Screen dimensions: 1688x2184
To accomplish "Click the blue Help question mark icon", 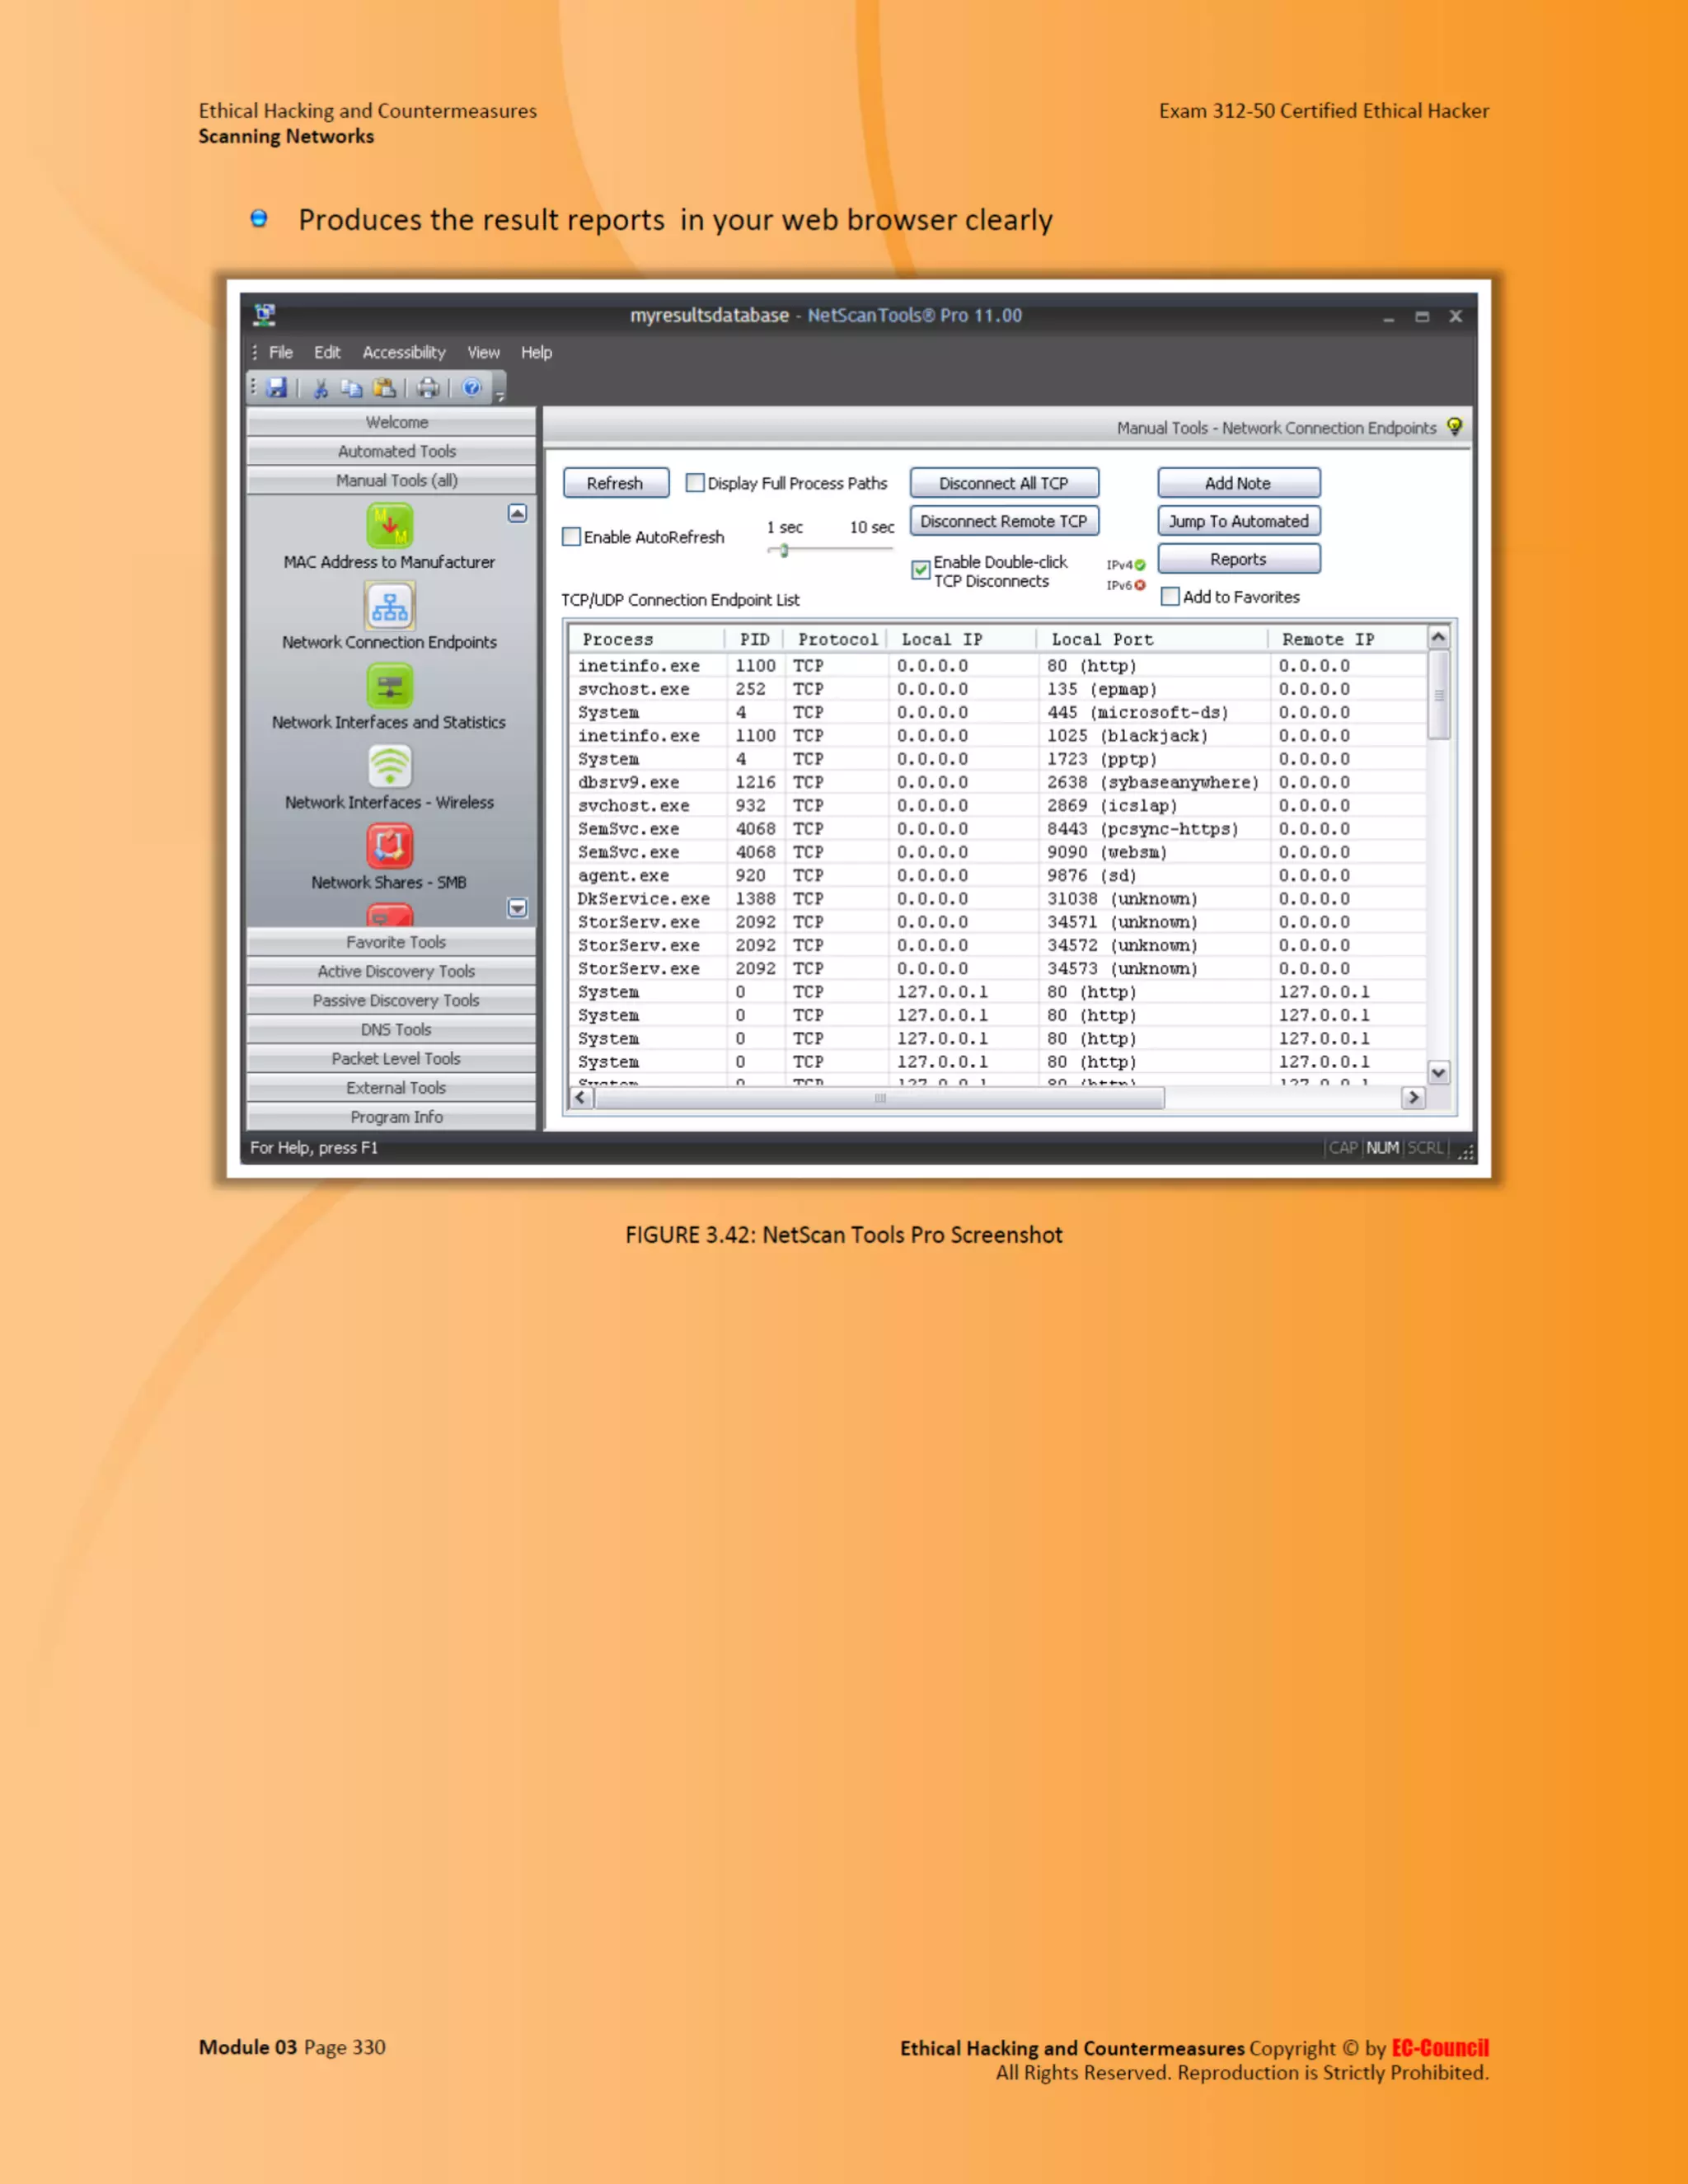I will coord(471,388).
